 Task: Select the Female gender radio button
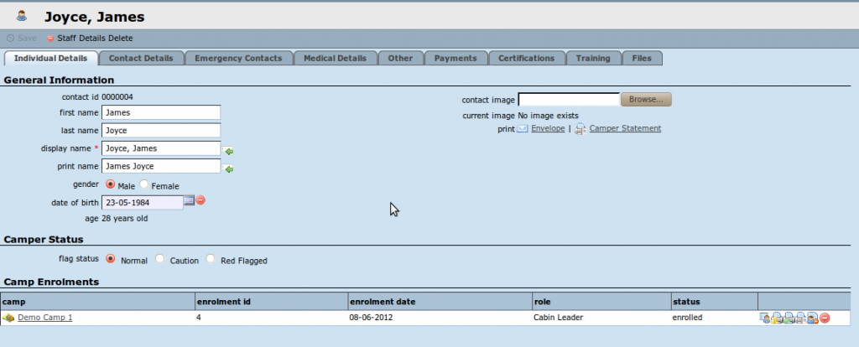(144, 184)
